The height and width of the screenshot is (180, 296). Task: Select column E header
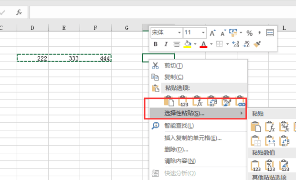(x=64, y=28)
